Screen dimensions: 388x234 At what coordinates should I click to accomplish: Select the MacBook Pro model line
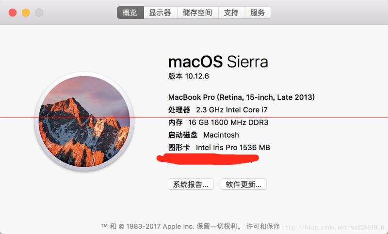tap(242, 97)
